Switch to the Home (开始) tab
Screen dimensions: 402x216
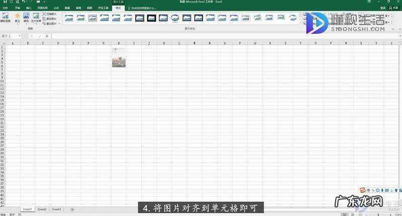[18, 8]
